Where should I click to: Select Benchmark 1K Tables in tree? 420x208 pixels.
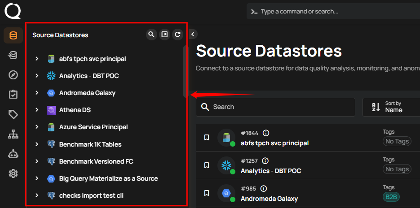tap(90, 144)
